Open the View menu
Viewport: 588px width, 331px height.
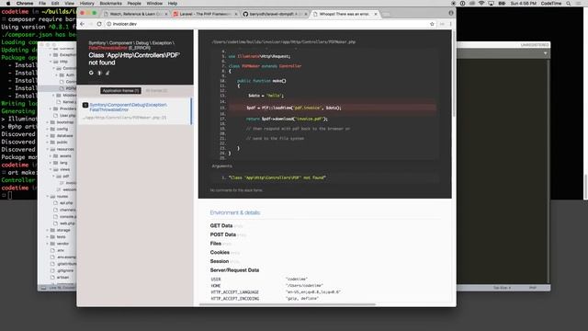(x=70, y=4)
